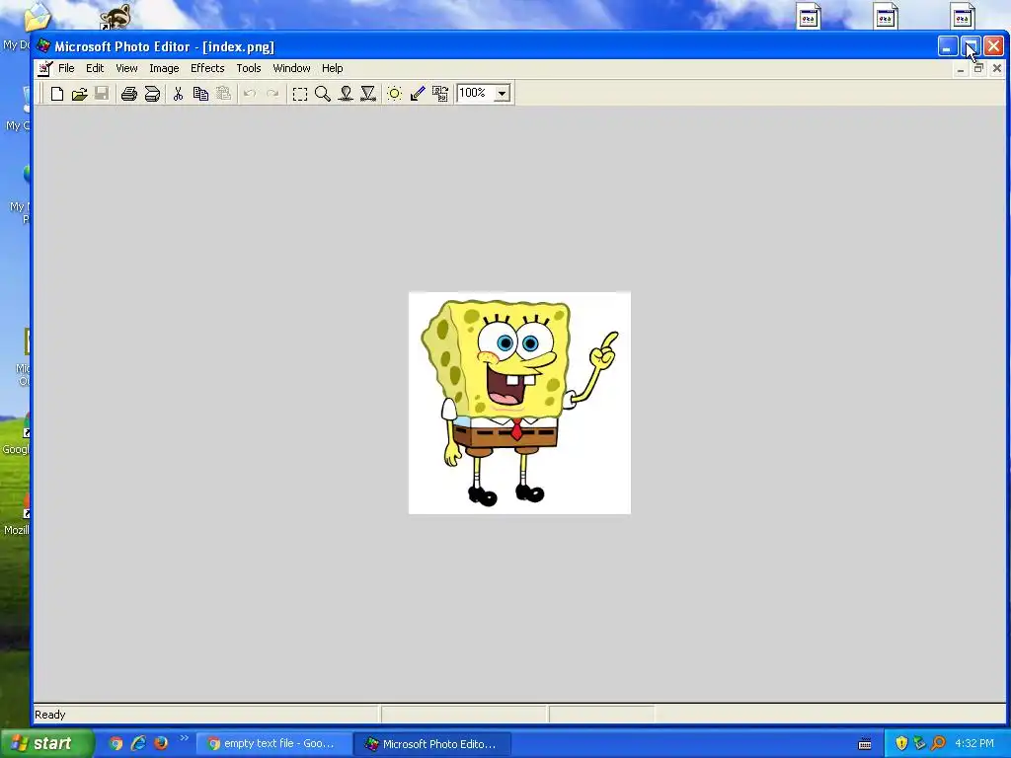Click the SpongeBob image on the canvas
Image resolution: width=1011 pixels, height=758 pixels.
point(519,403)
